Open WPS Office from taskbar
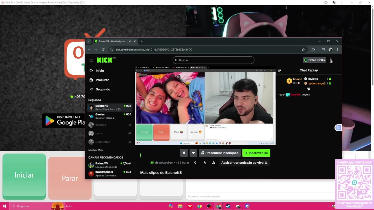The width and height of the screenshot is (374, 210). click(x=190, y=206)
